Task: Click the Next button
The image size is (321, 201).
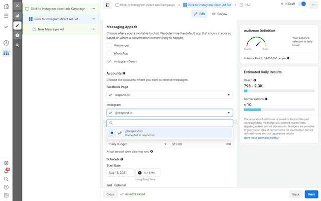Action: [311, 194]
